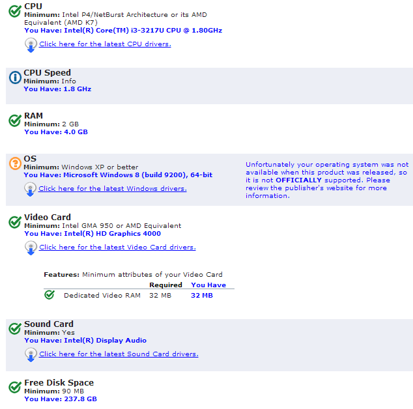Click the blue info icon beside CPU Speed
Image resolution: width=413 pixels, height=409 pixels.
point(15,78)
